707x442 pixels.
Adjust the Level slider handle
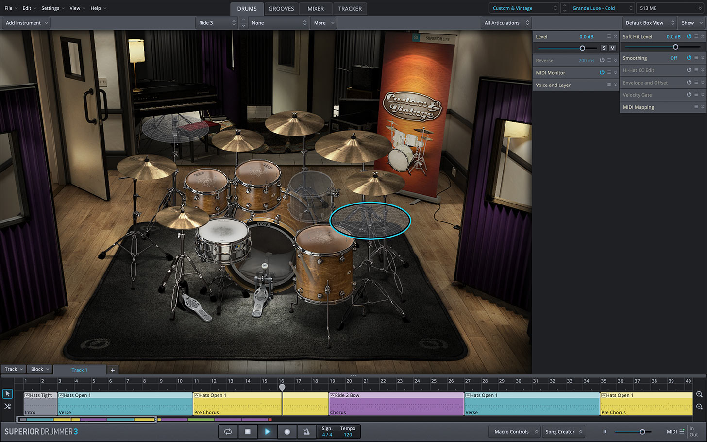pos(582,48)
